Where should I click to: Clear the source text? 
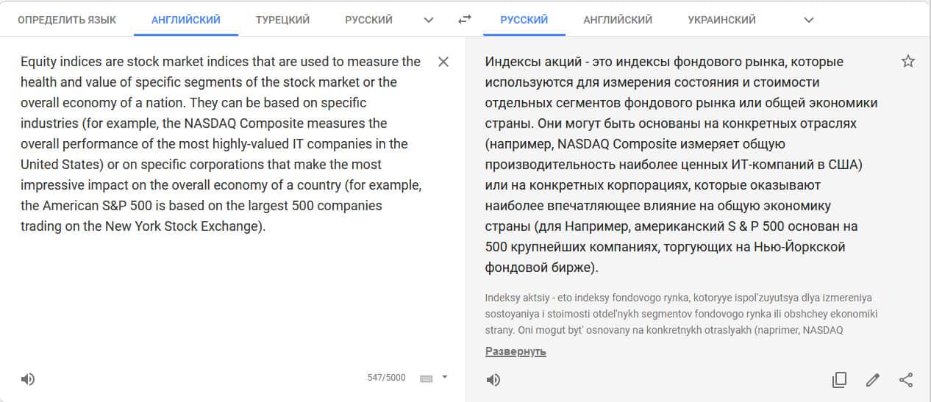[x=443, y=62]
